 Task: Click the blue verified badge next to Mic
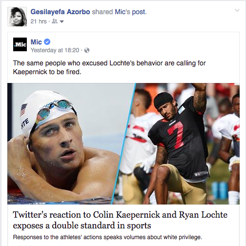point(47,42)
